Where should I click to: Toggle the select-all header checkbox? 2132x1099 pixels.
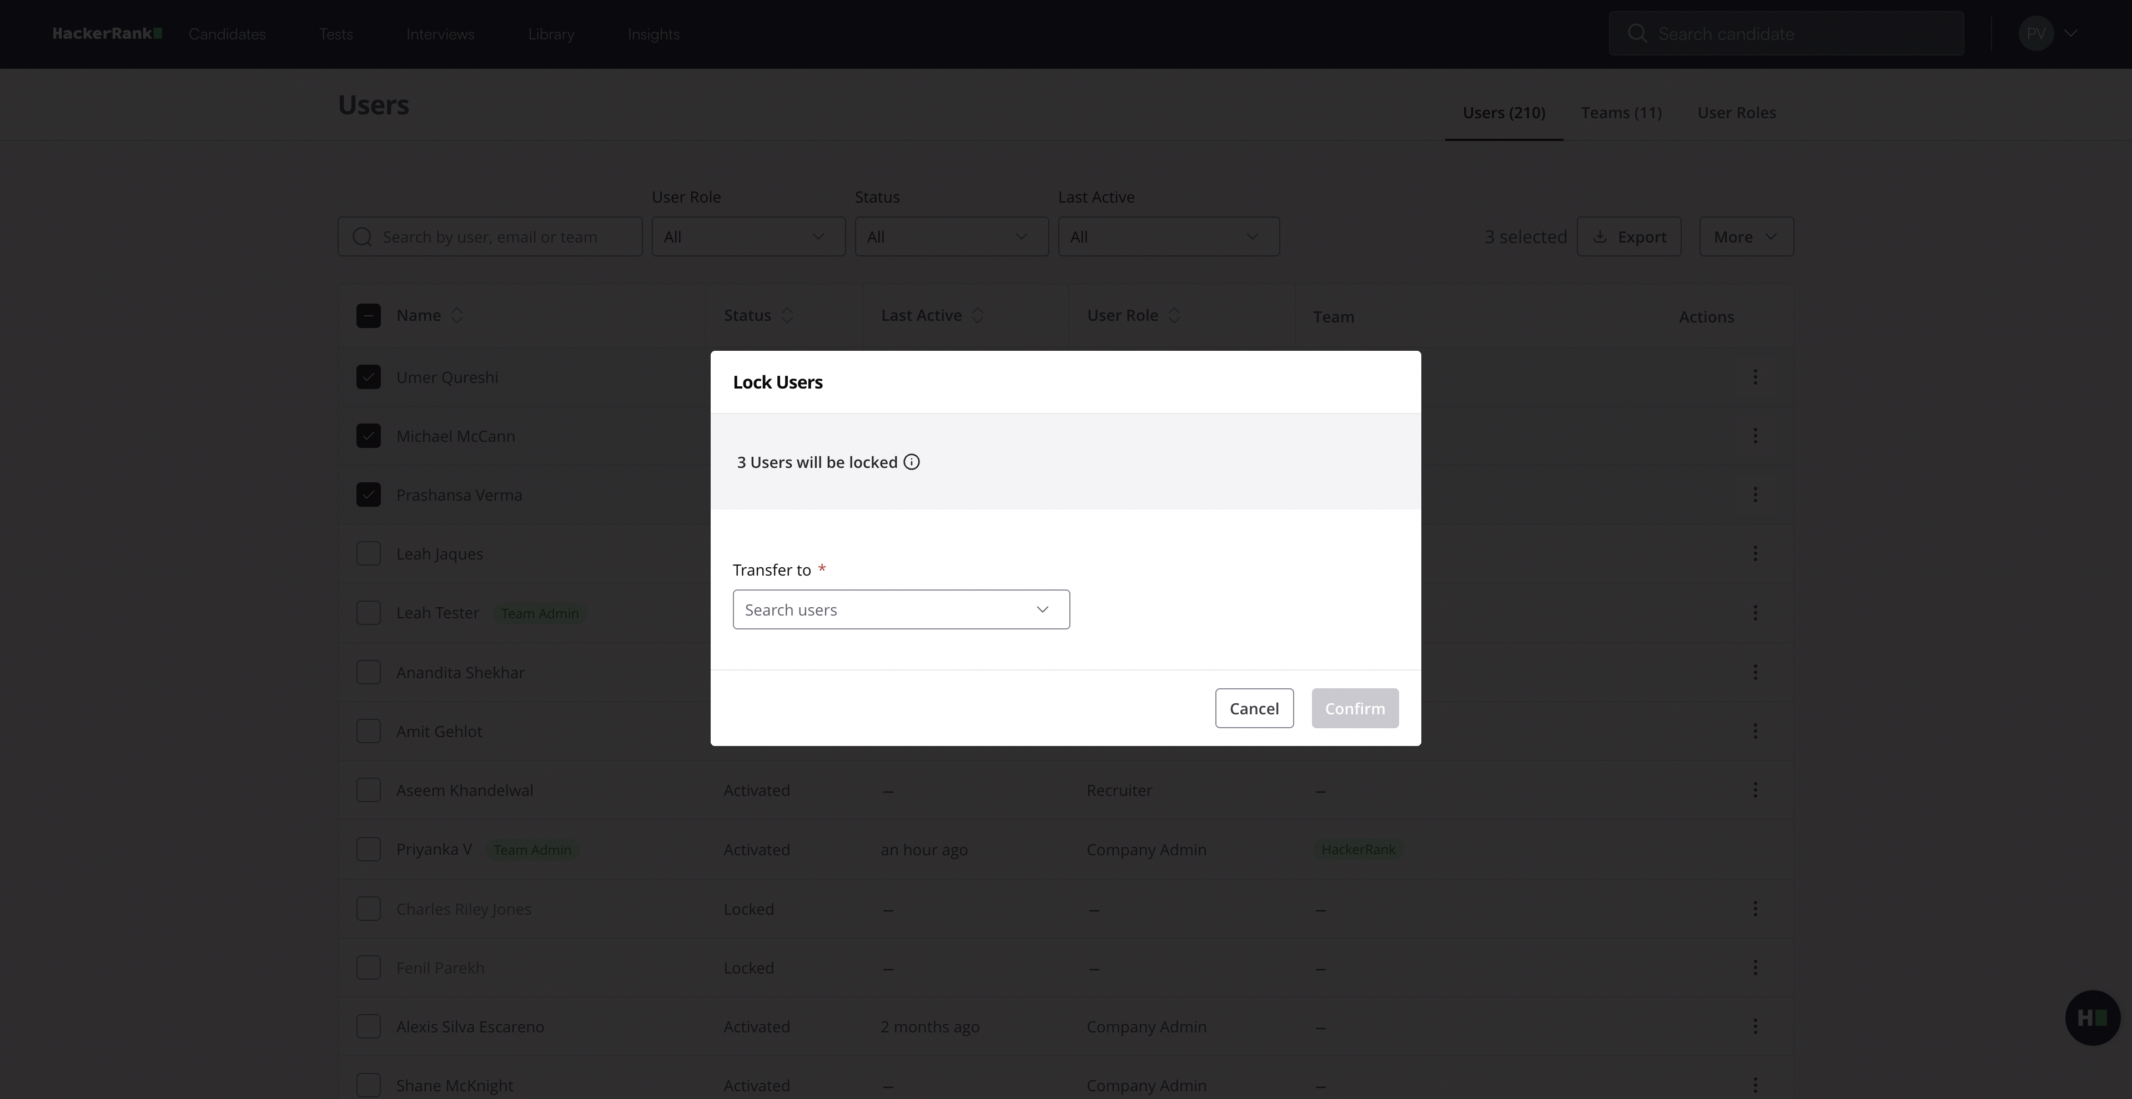point(368,315)
